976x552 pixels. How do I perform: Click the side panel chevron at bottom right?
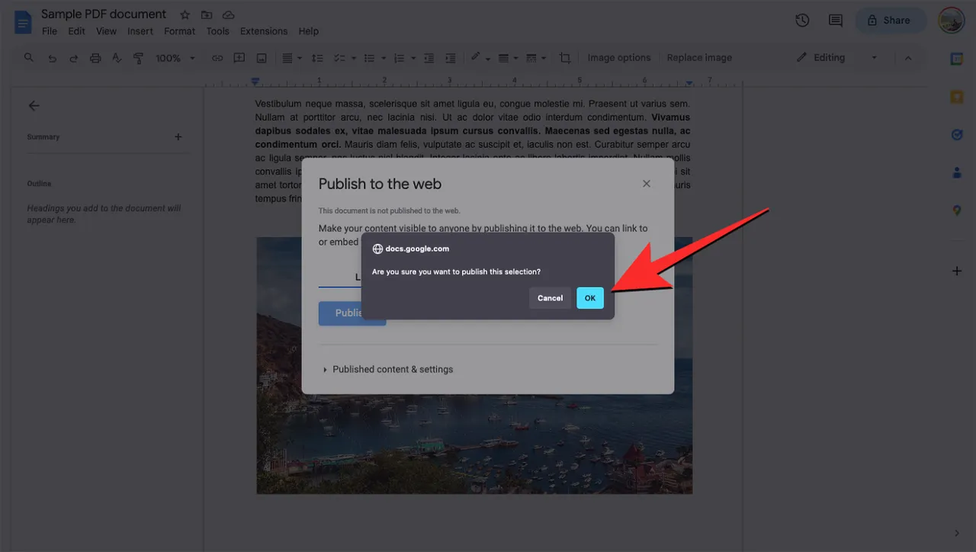click(957, 533)
